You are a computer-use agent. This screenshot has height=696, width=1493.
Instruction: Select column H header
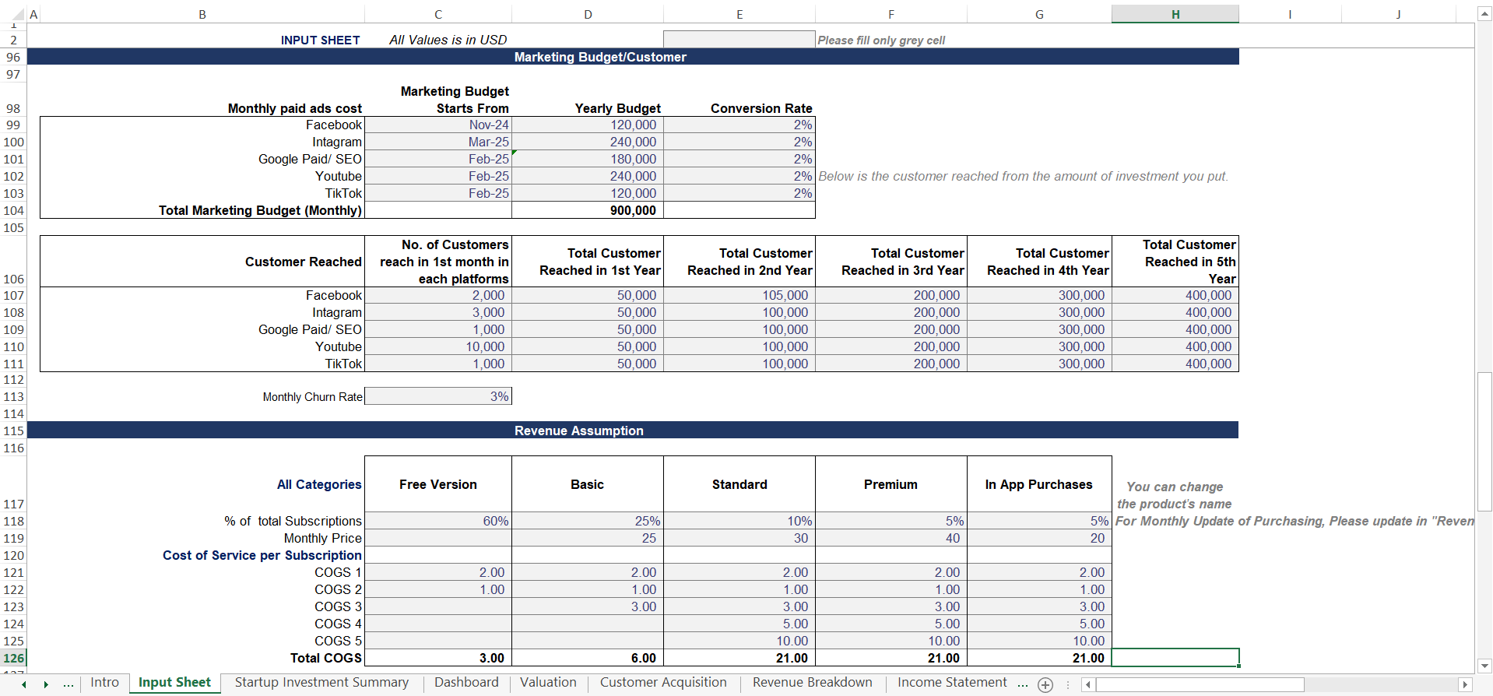tap(1175, 14)
